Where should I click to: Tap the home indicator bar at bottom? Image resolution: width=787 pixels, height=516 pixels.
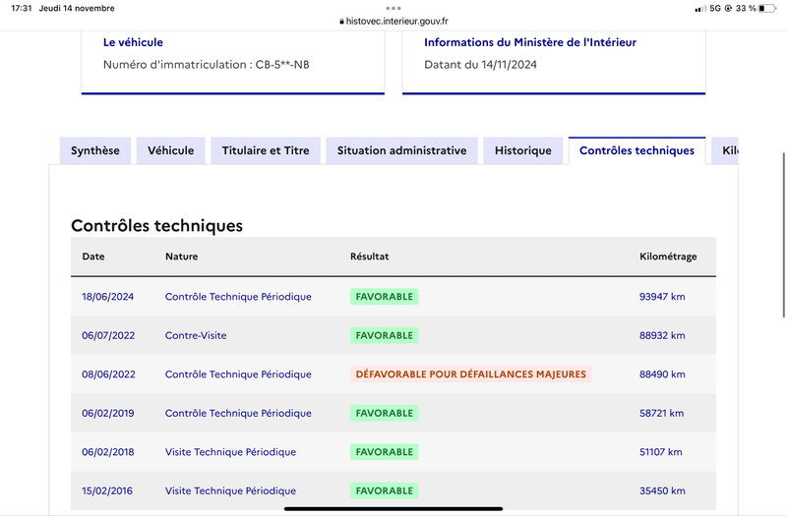coord(393,508)
